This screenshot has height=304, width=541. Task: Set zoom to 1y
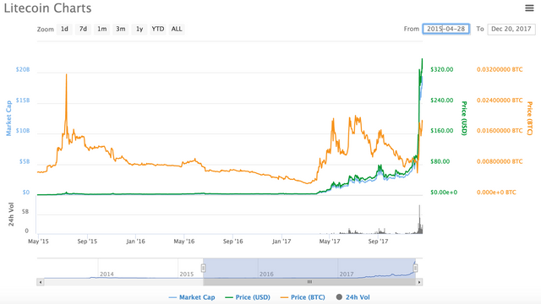(139, 29)
